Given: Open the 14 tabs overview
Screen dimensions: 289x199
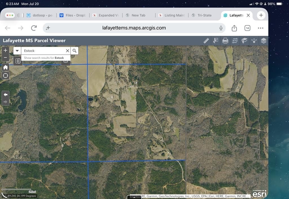Looking at the screenshot, I should tap(247, 28).
